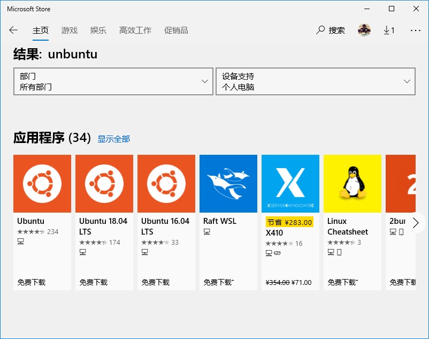
Task: Select the Linux Cheatsheet penguin icon
Action: tap(353, 184)
